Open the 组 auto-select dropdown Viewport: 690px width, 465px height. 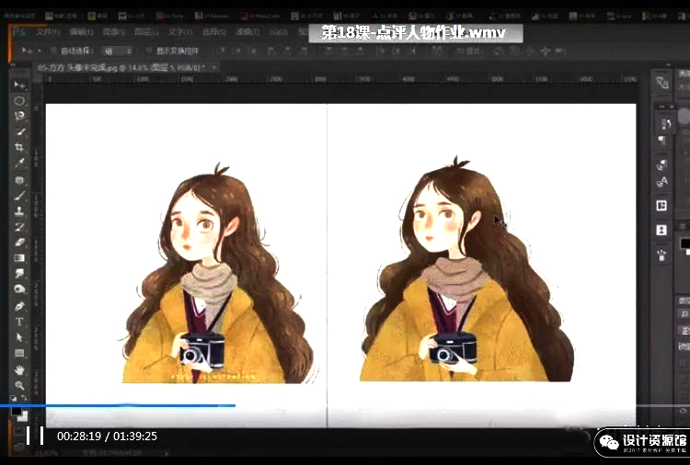pyautogui.click(x=117, y=51)
